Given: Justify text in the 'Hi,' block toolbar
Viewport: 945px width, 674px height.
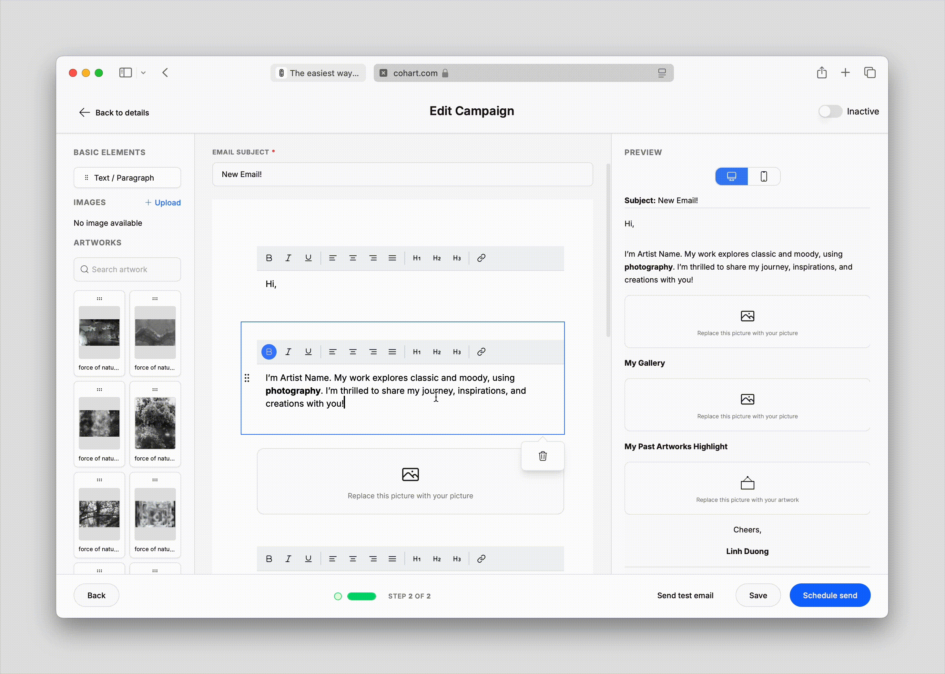Looking at the screenshot, I should click(392, 258).
